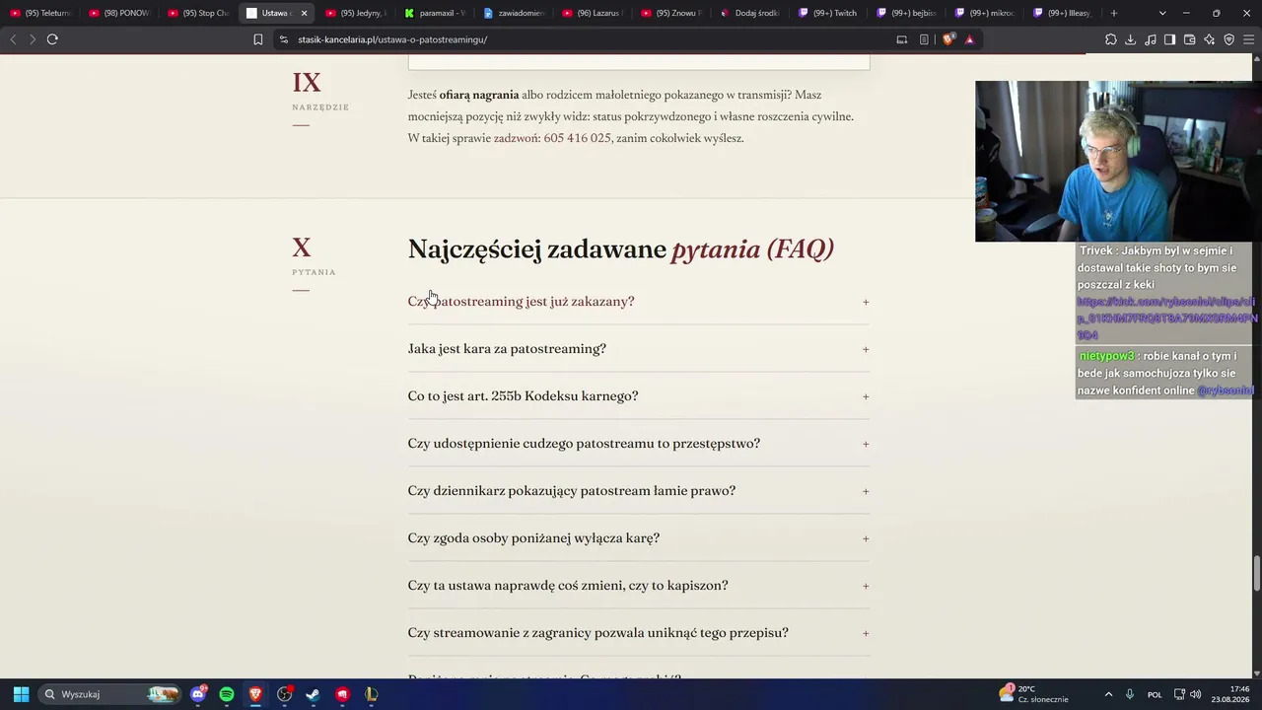Open the Brave Shields lion icon
1262x710 pixels.
948,39
